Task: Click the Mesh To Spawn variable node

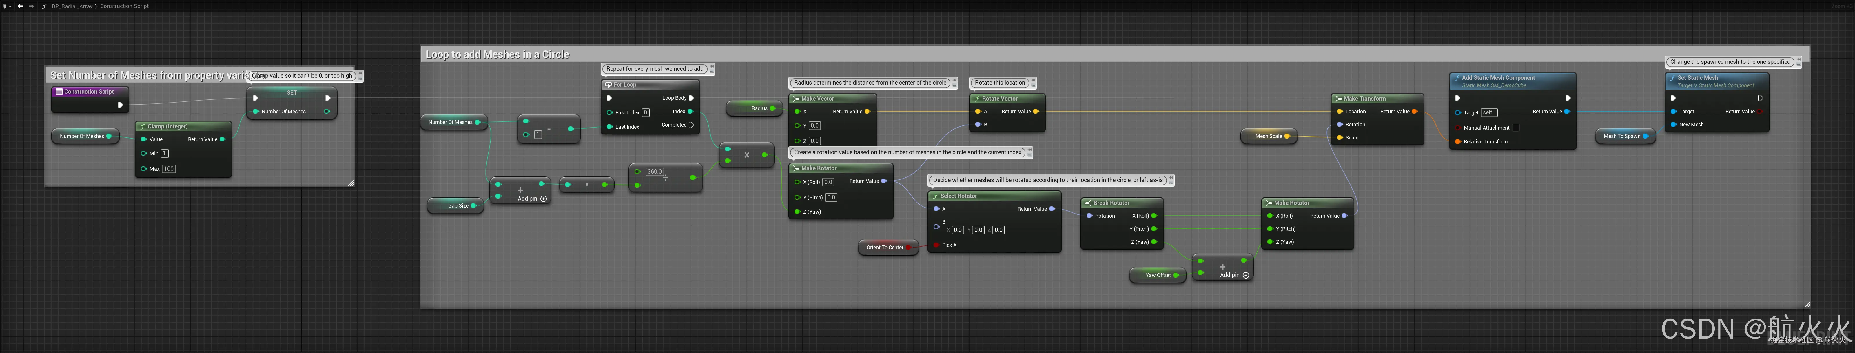Action: pyautogui.click(x=1622, y=136)
